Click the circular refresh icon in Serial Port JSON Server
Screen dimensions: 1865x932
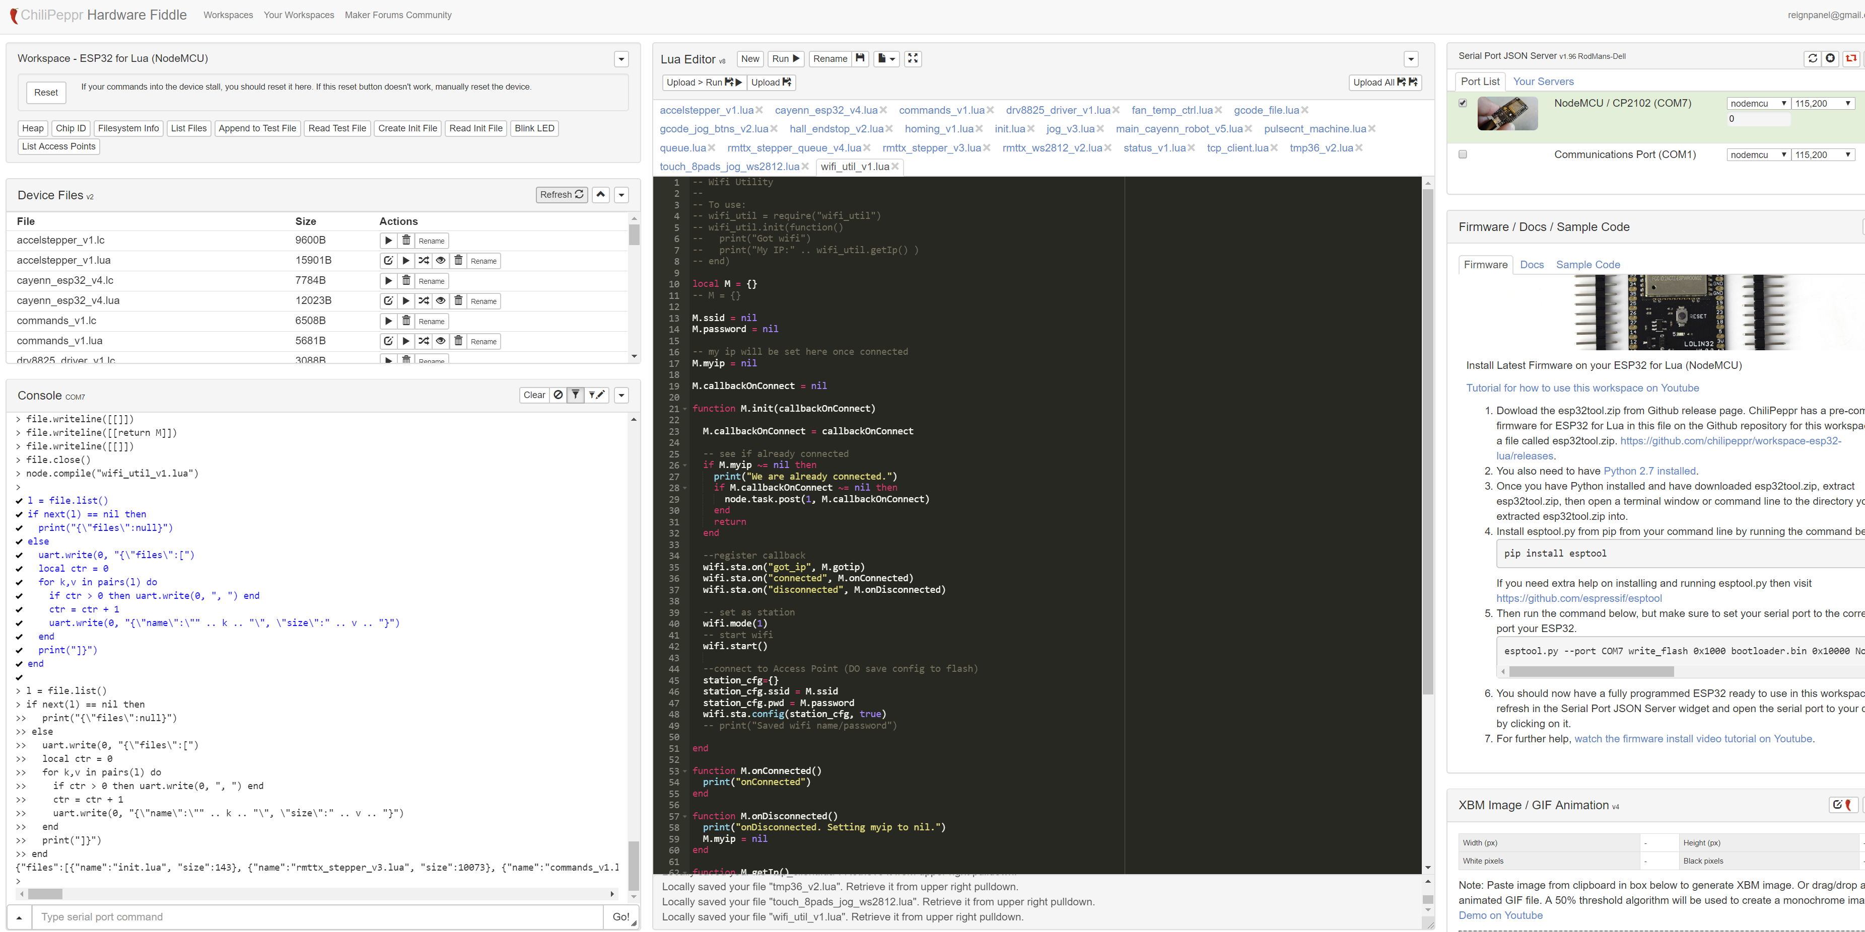click(1813, 58)
